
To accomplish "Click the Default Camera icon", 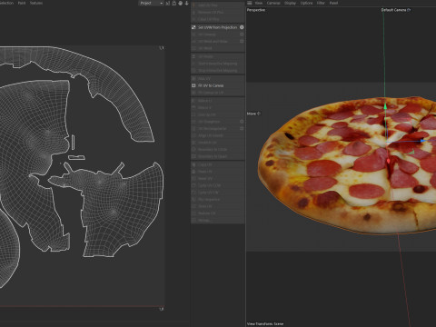I will (x=409, y=10).
